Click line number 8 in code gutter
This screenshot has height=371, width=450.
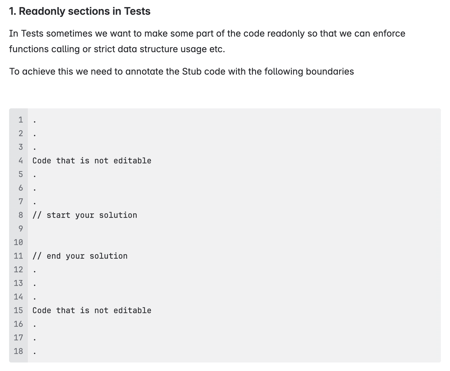(20, 215)
